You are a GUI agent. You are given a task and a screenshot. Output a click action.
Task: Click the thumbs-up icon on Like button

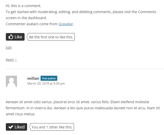click(x=11, y=37)
